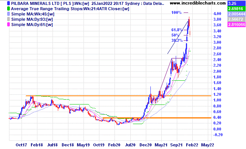Click the Dec20 date axis label

145,145
